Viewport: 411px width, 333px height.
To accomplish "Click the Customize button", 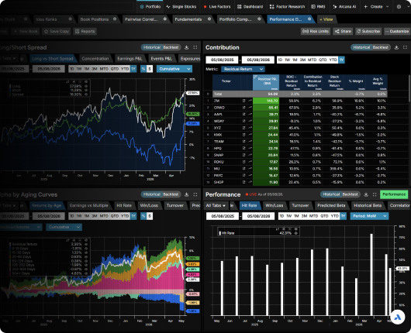I will pyautogui.click(x=397, y=32).
